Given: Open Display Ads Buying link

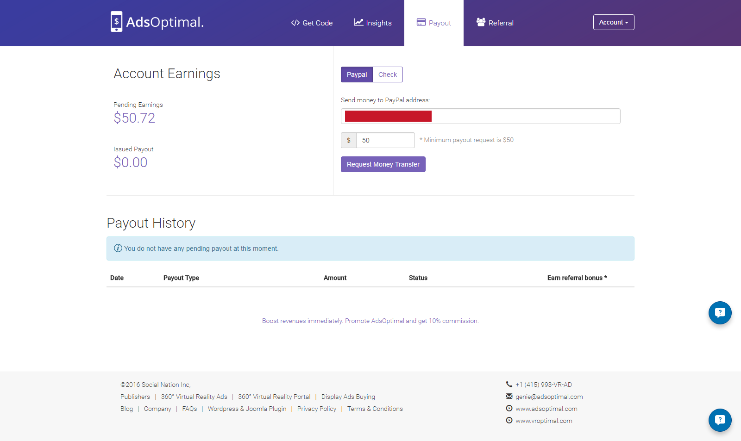Looking at the screenshot, I should pyautogui.click(x=348, y=397).
